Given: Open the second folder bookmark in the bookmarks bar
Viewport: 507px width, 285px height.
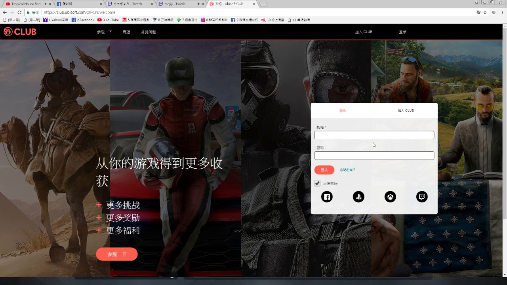Looking at the screenshot, I should [32, 20].
